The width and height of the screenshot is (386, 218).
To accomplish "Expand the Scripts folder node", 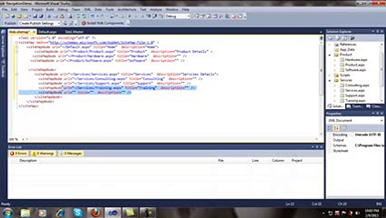I will point(330,75).
